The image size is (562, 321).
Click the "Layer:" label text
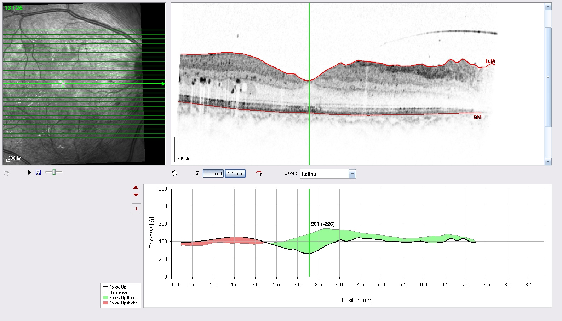[291, 173]
